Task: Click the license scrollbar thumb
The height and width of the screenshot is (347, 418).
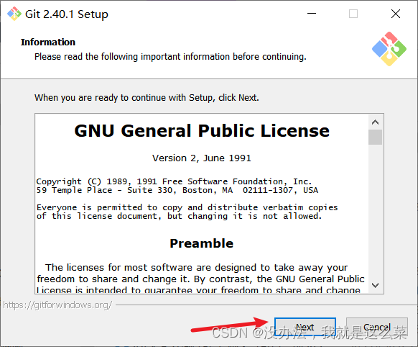Action: coord(375,137)
